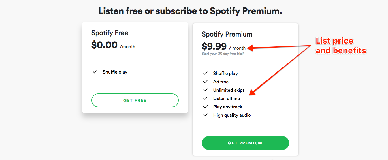
Task: Click the Unlimited skips feature text
Action: (x=229, y=90)
